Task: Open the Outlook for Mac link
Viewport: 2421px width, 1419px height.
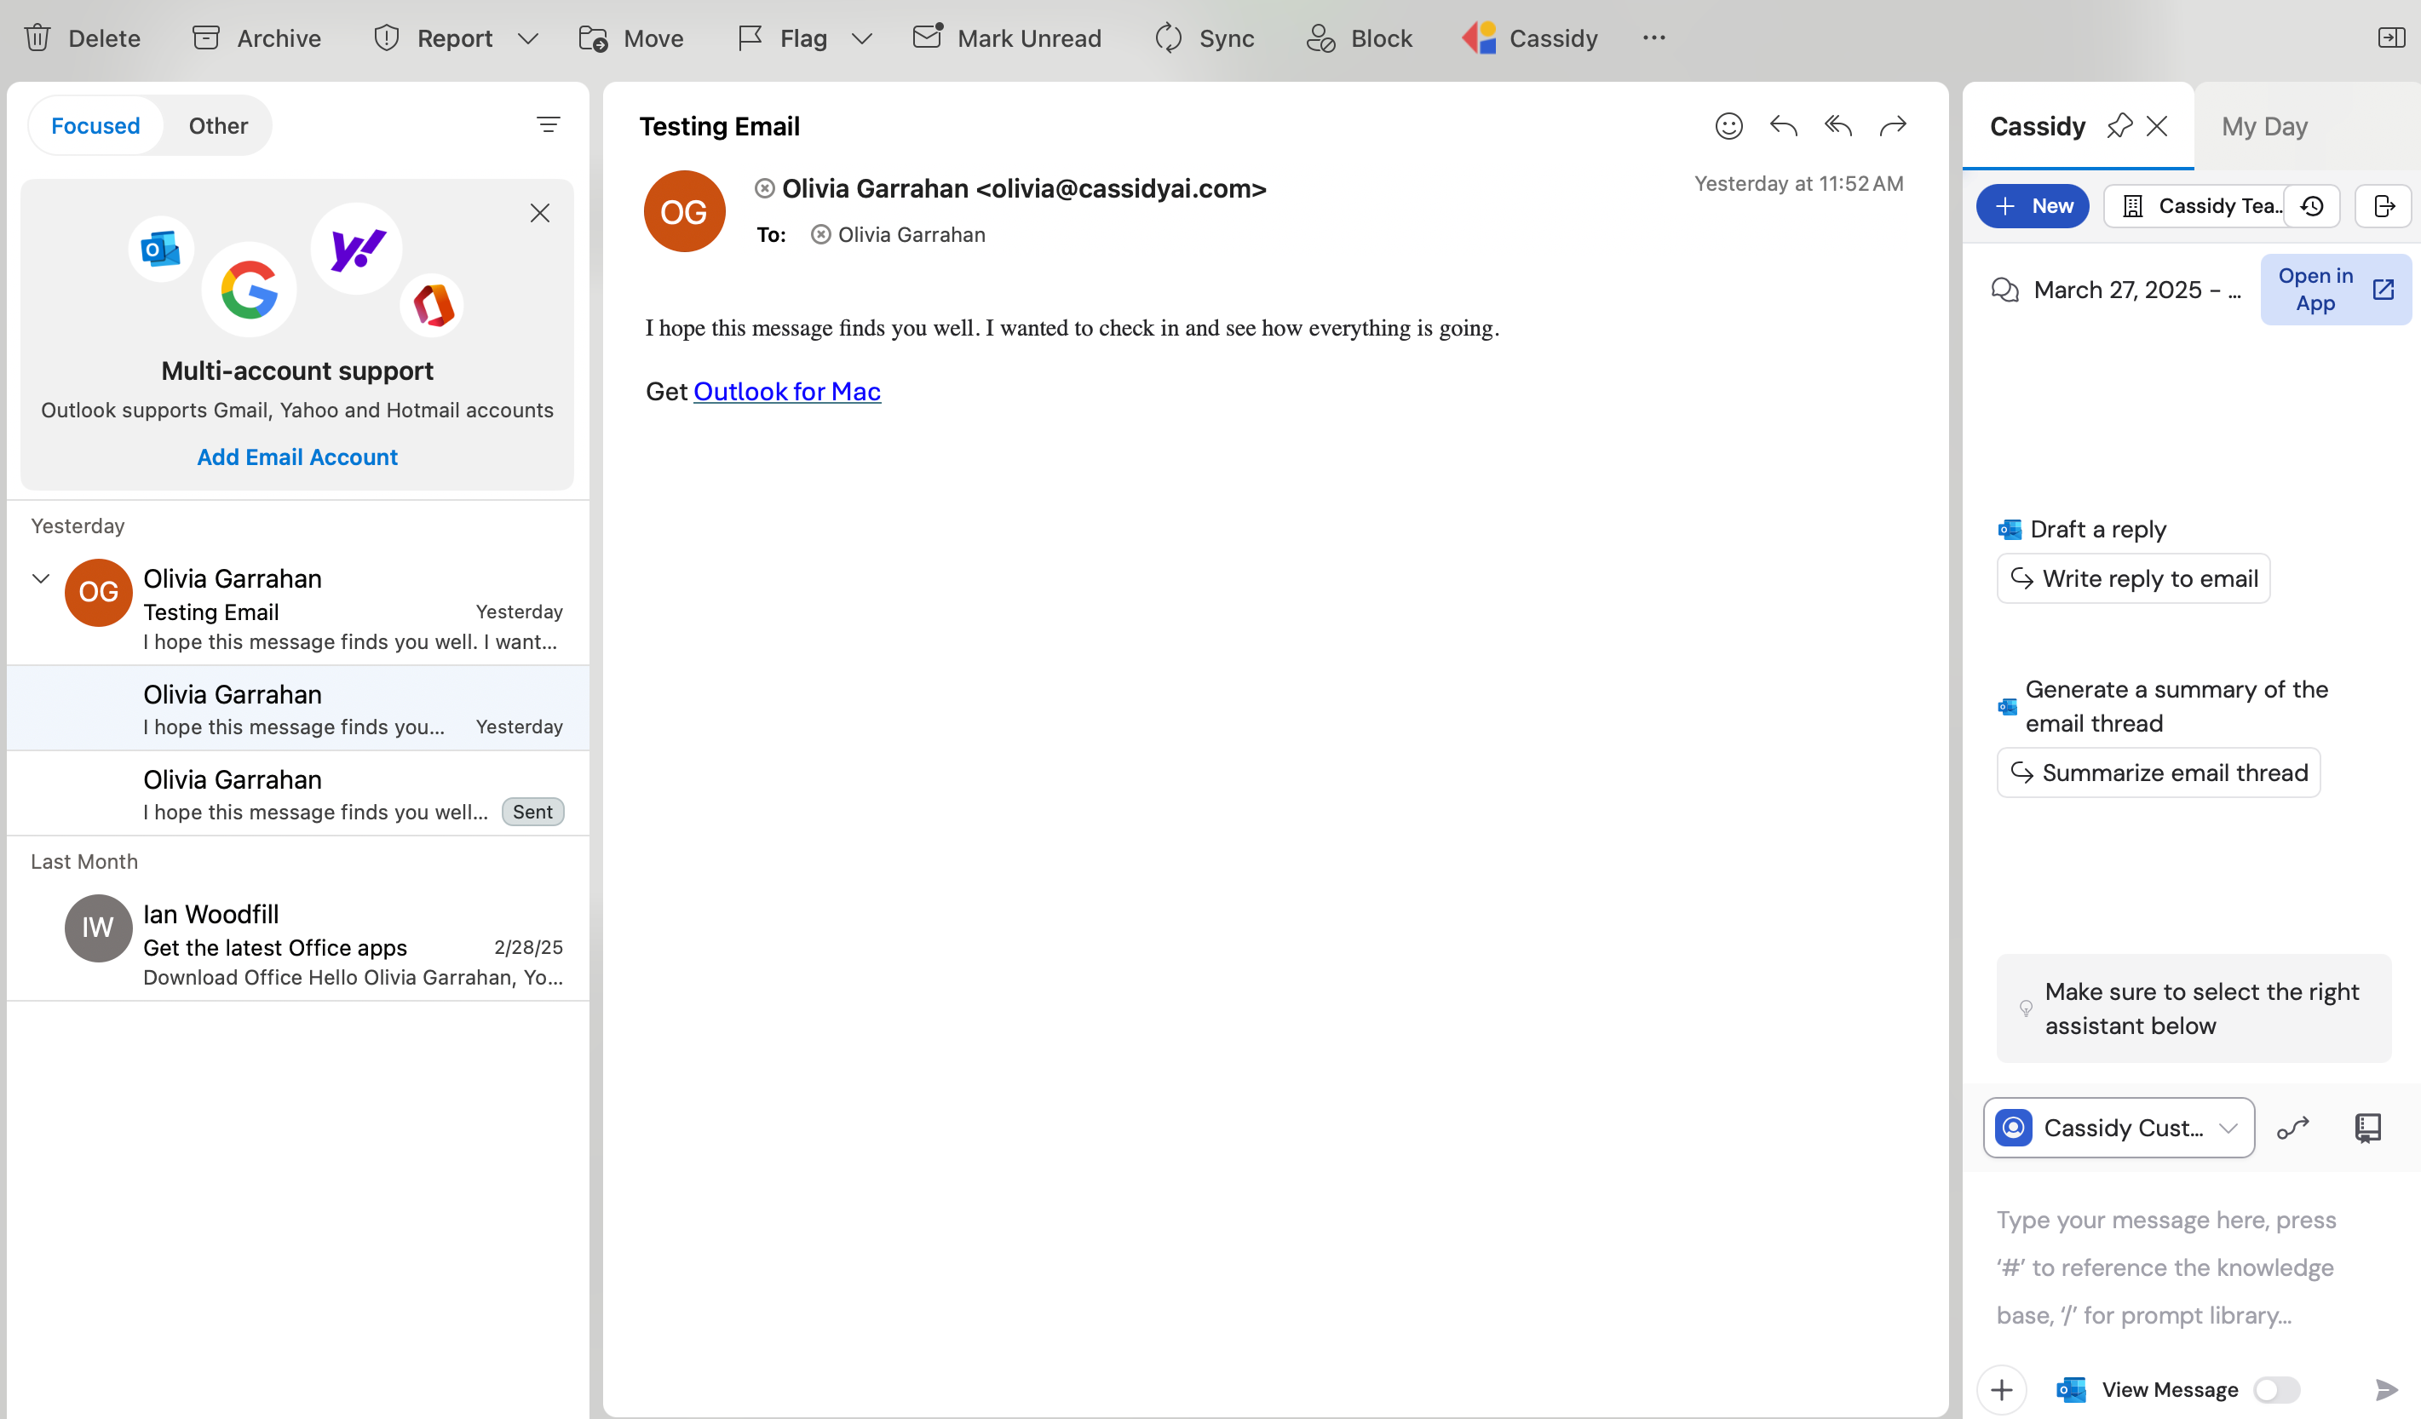Action: (787, 391)
